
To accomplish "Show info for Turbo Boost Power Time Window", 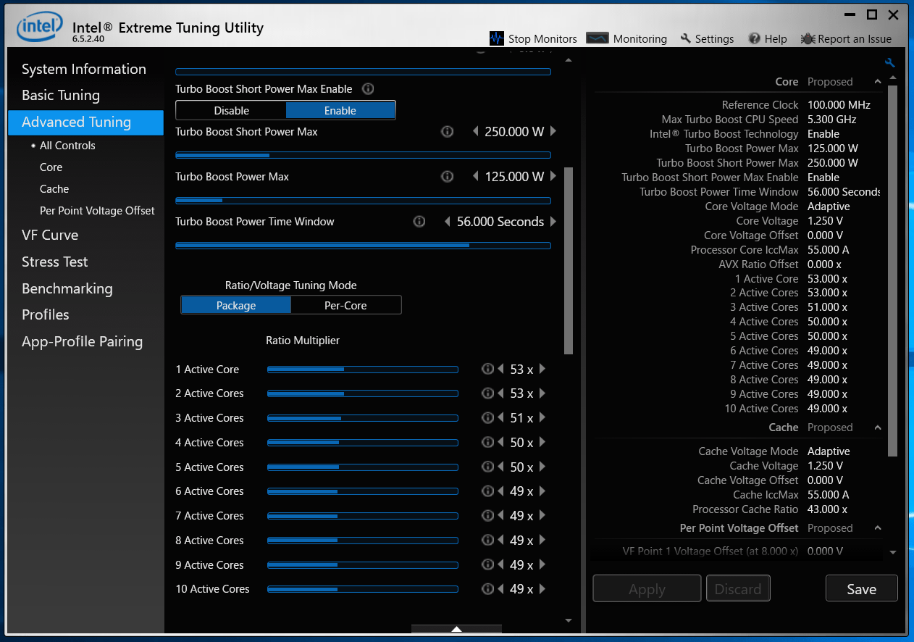I will click(419, 222).
